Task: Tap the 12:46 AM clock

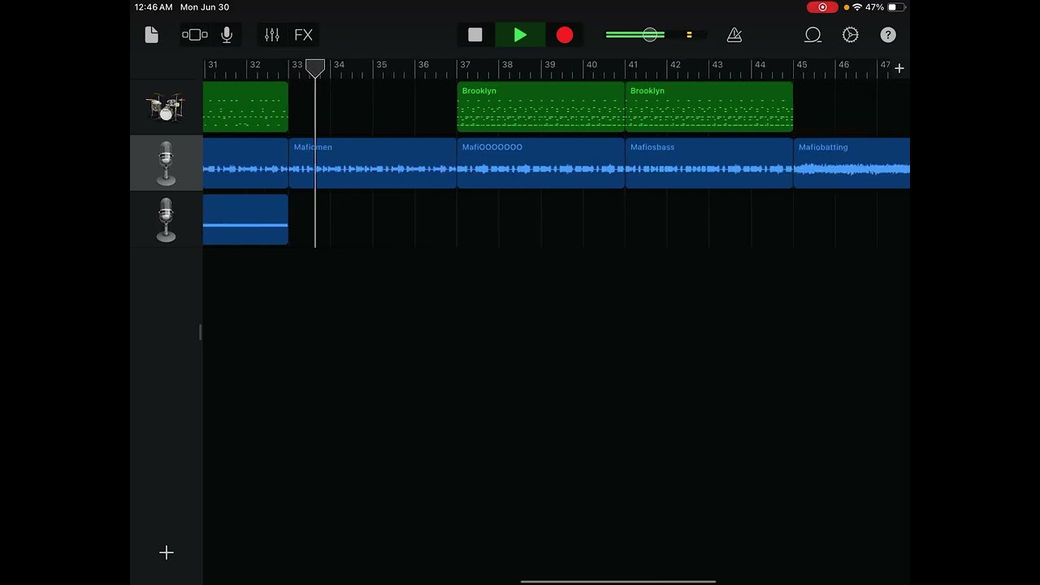Action: pyautogui.click(x=154, y=7)
